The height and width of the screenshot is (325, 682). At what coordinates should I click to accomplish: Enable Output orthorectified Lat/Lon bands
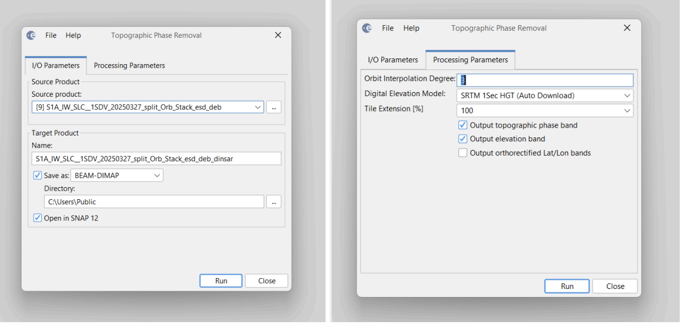(463, 153)
